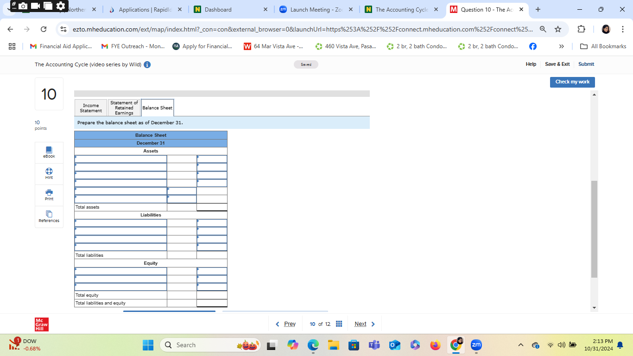633x356 pixels.
Task: Close the Question 10 browser tab
Action: click(521, 9)
